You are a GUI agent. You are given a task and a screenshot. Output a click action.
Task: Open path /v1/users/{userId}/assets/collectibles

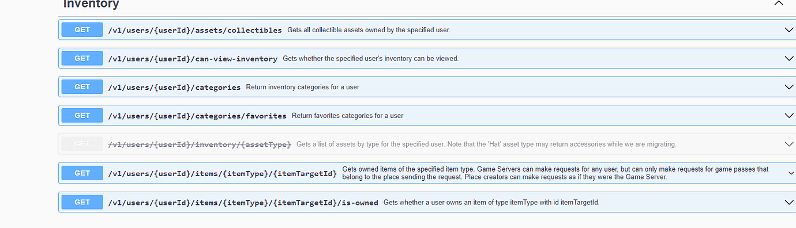coord(195,30)
